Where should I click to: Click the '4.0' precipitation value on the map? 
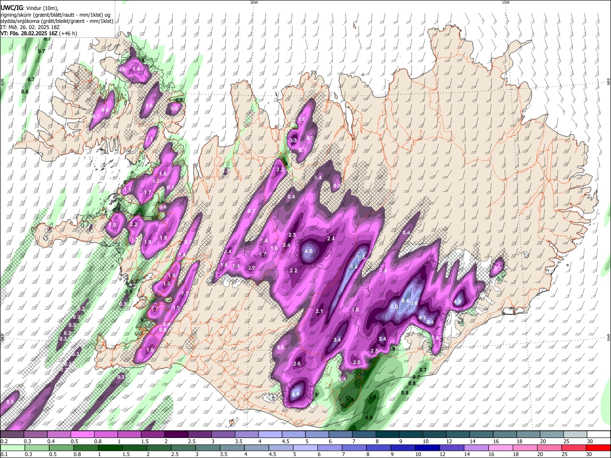pos(308,251)
